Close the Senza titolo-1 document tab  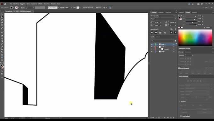[33, 11]
